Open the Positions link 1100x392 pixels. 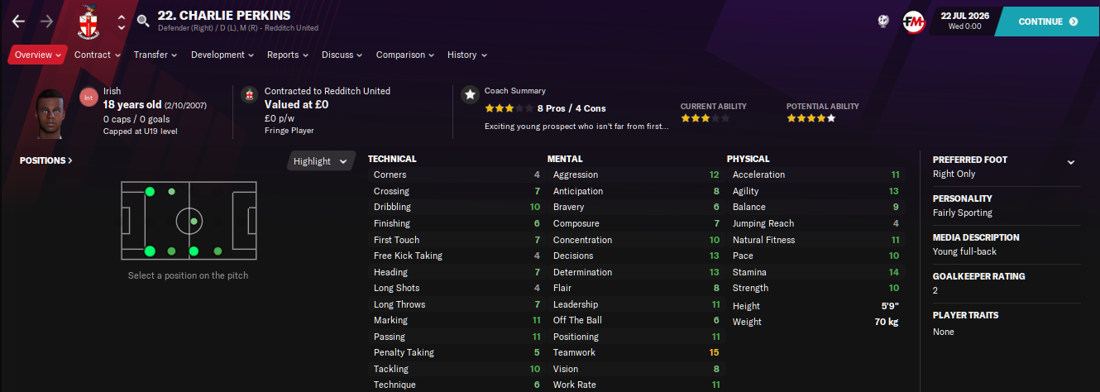click(46, 160)
